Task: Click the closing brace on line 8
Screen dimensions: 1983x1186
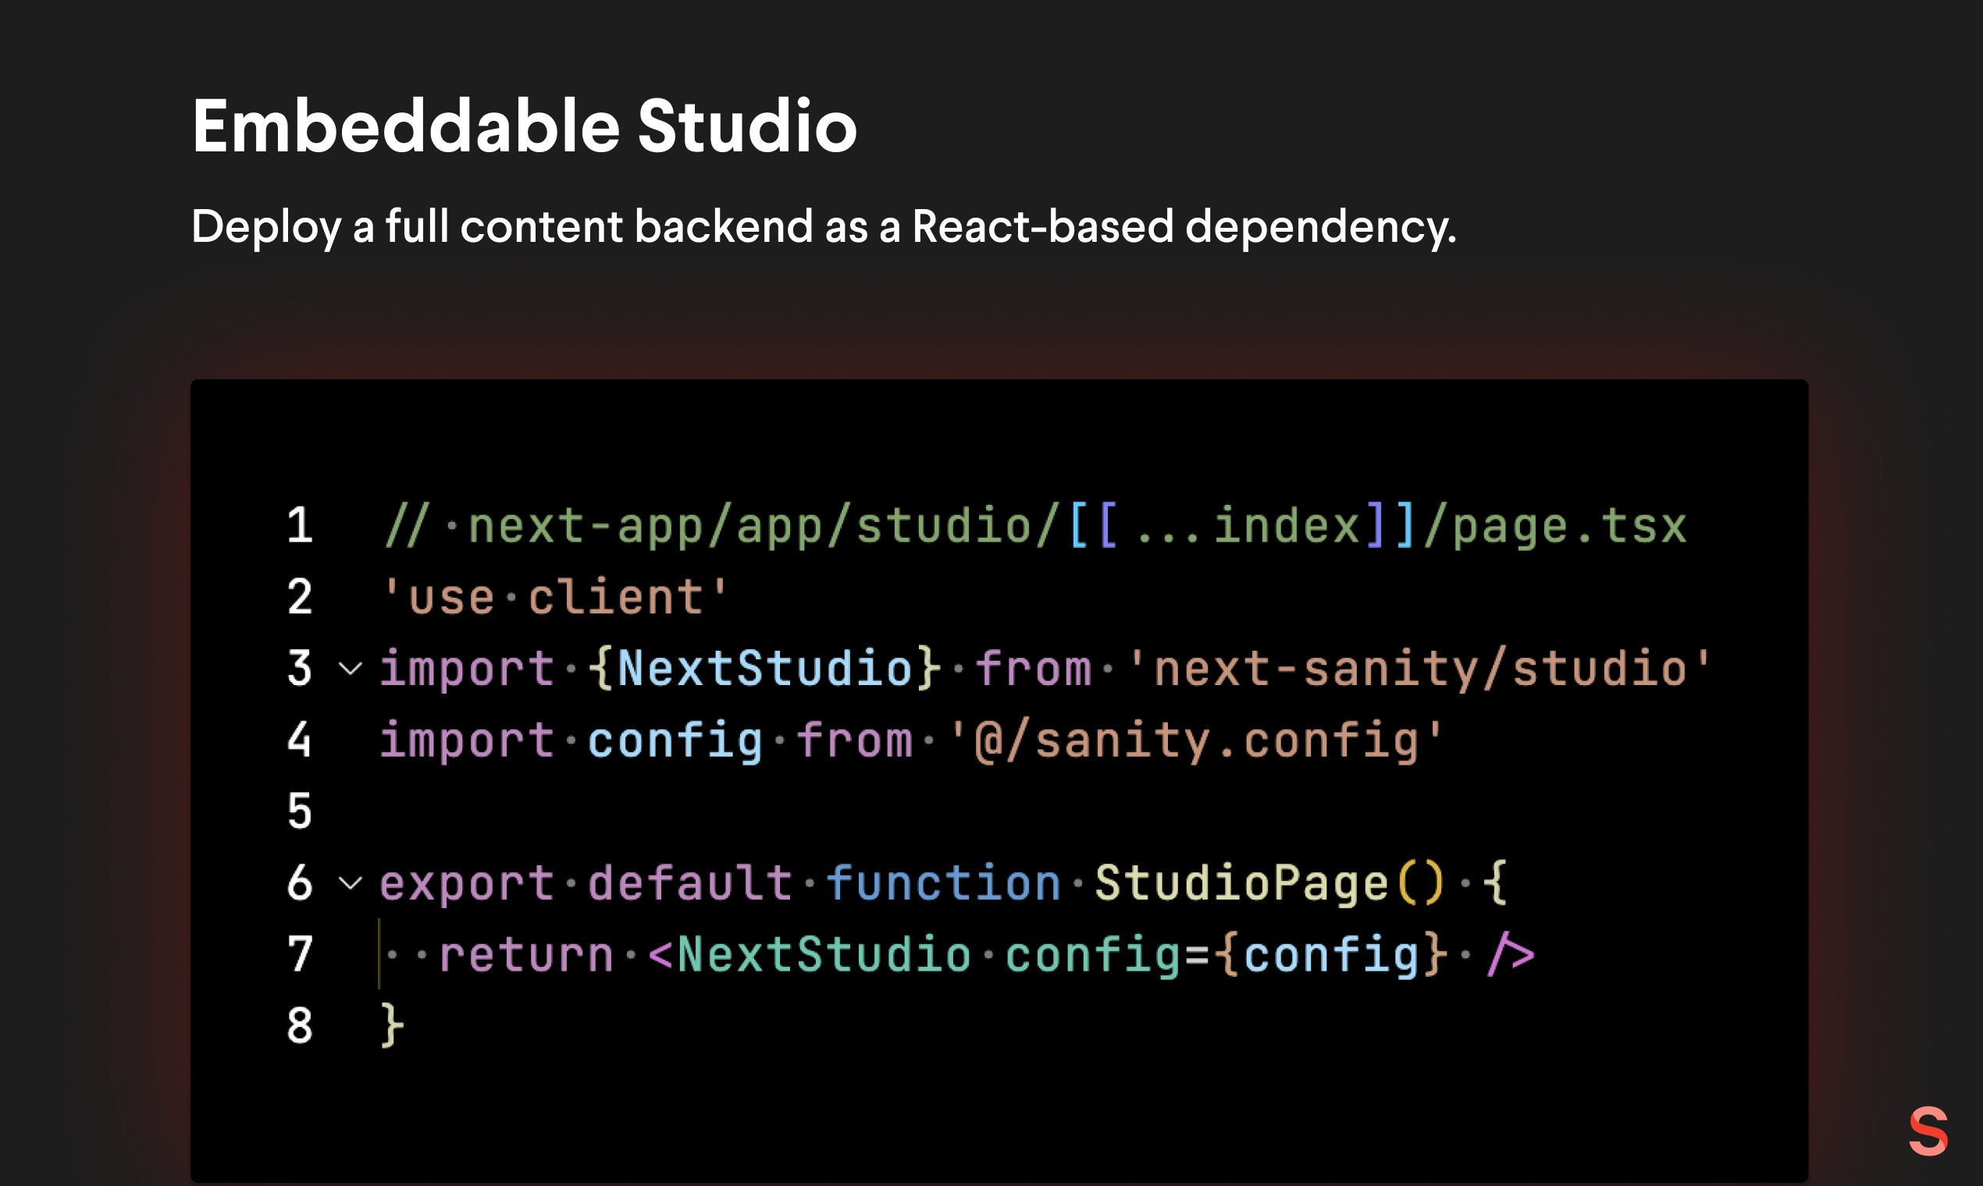Action: tap(392, 1025)
